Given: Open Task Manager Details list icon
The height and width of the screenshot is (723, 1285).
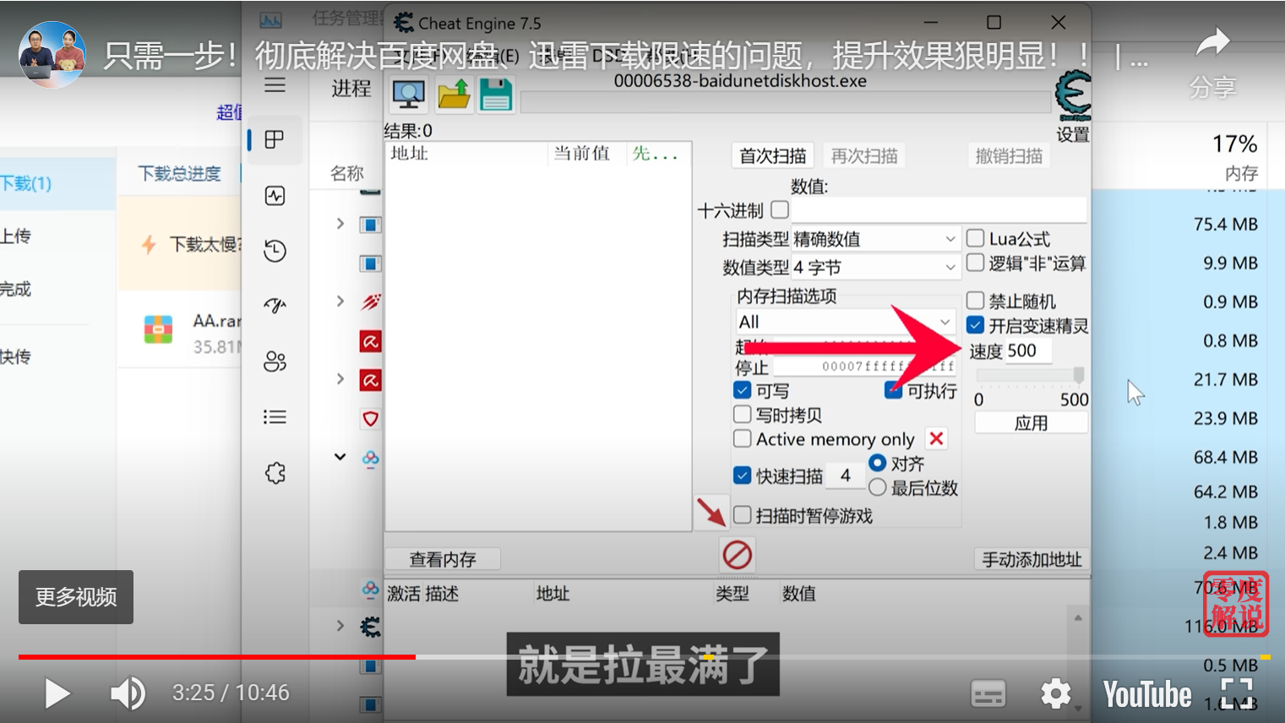Looking at the screenshot, I should (275, 417).
